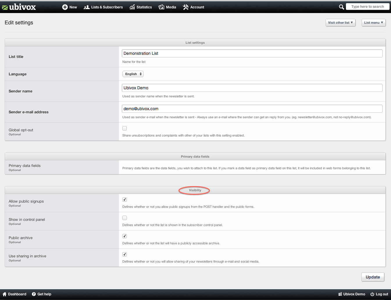The height and width of the screenshot is (300, 391).
Task: Click the 'Name for the list' hint
Action: coord(134,62)
